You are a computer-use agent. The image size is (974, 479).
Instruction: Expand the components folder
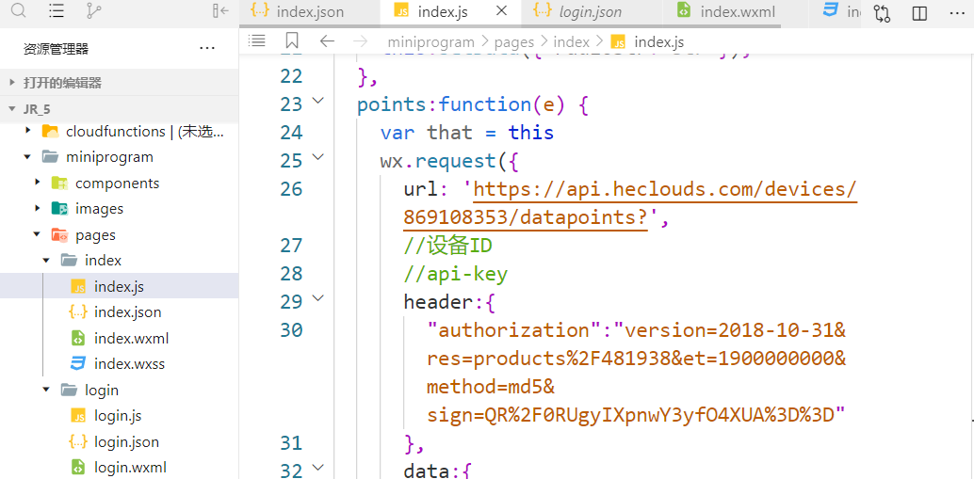pyautogui.click(x=38, y=183)
